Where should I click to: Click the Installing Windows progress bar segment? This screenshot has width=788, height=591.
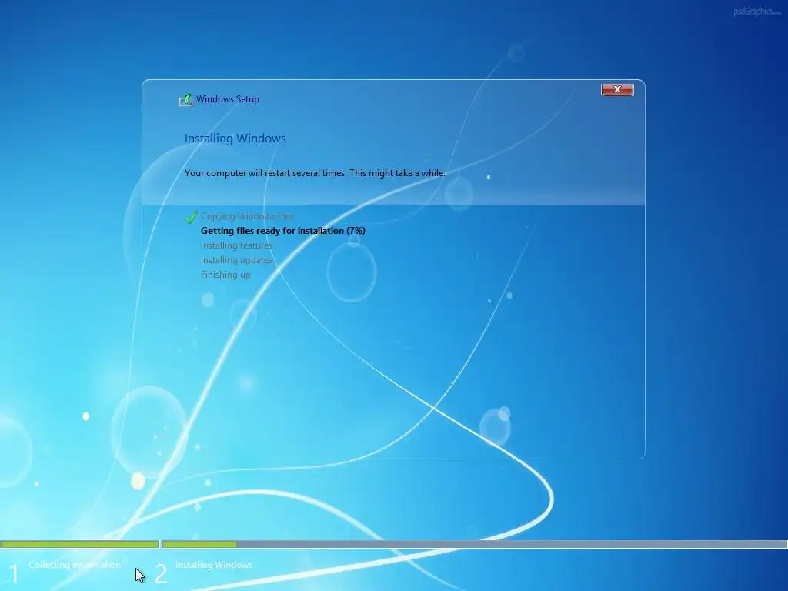[x=475, y=544]
